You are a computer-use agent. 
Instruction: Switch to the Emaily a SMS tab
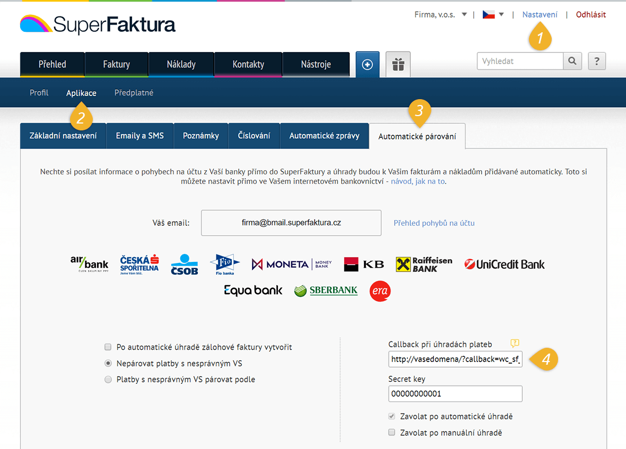[140, 136]
